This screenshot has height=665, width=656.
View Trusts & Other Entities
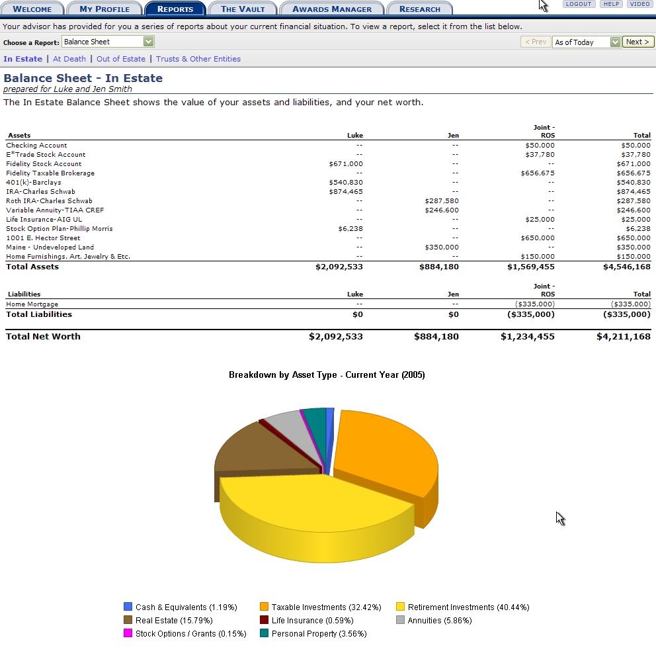198,59
